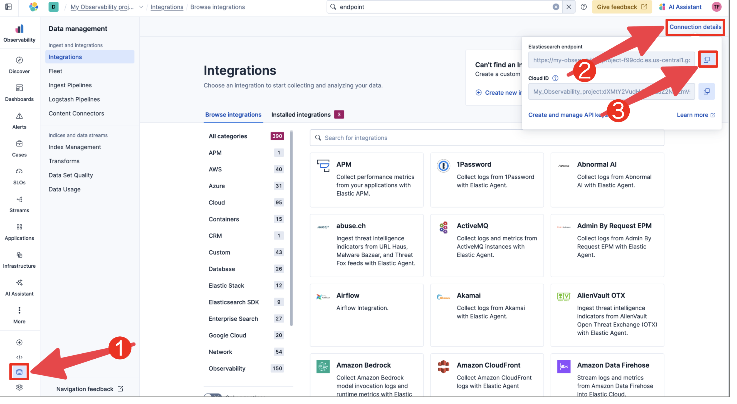This screenshot has width=737, height=404.
Task: Open the Dashboards icon in sidebar
Action: point(19,92)
